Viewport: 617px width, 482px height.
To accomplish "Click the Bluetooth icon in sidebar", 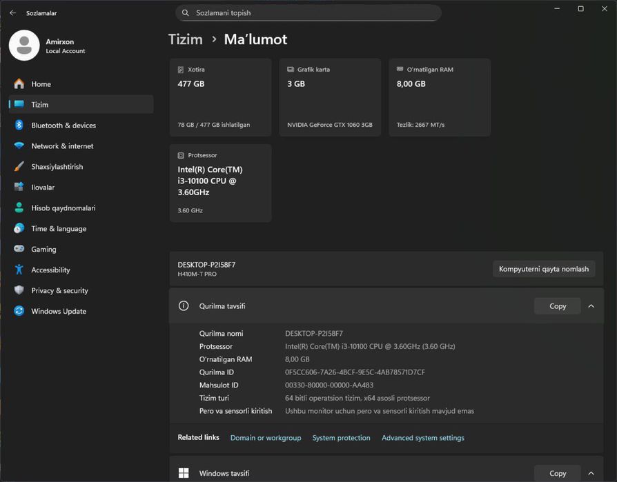I will click(x=19, y=125).
